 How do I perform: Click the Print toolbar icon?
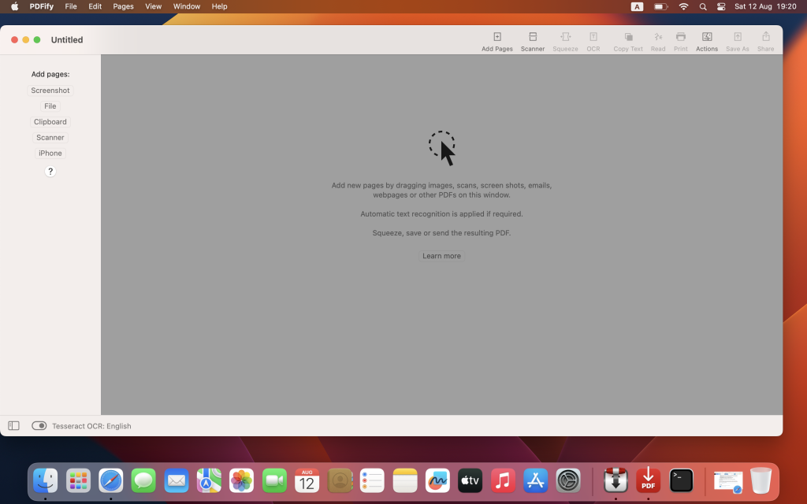tap(680, 36)
